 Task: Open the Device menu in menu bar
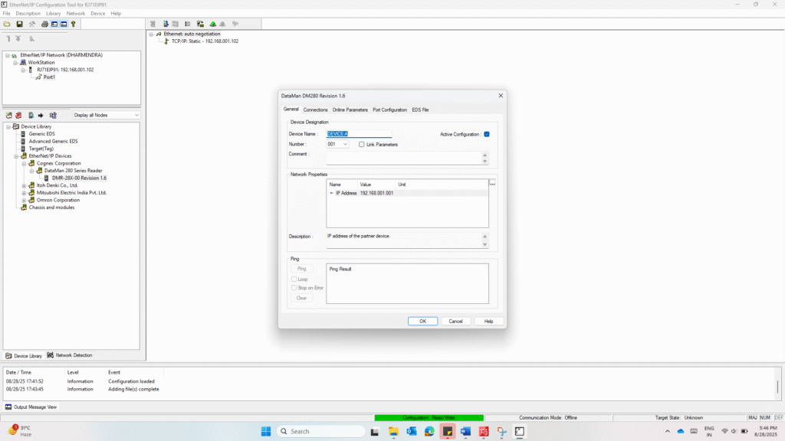pos(97,14)
